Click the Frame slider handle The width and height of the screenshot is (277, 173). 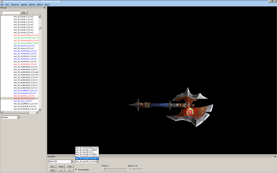[104, 169]
